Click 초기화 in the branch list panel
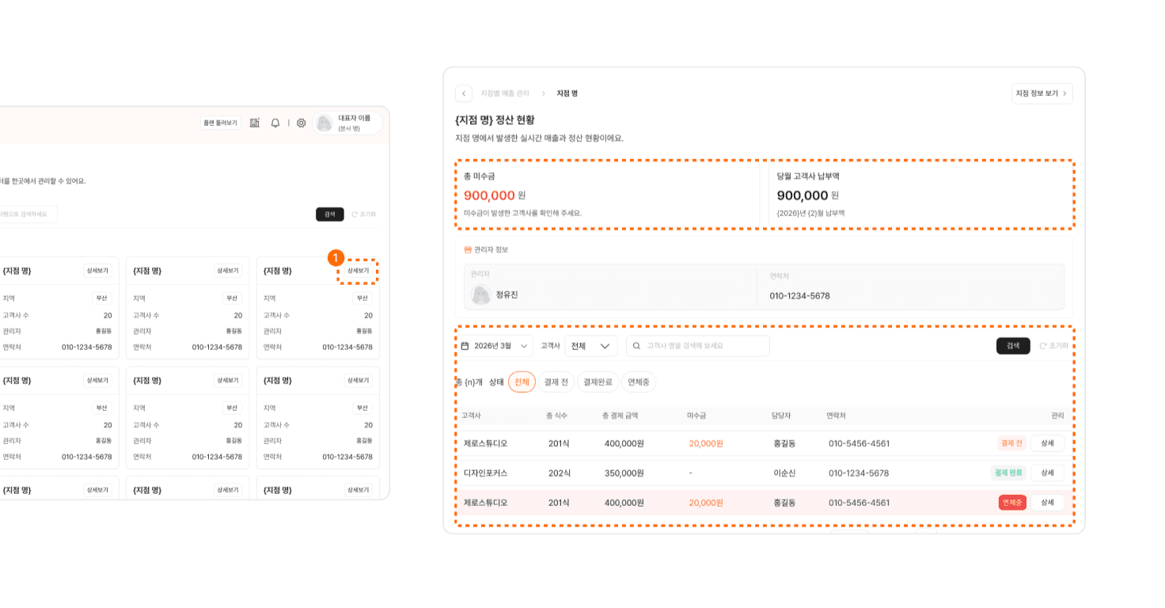Image resolution: width=1165 pixels, height=608 pixels. [364, 214]
